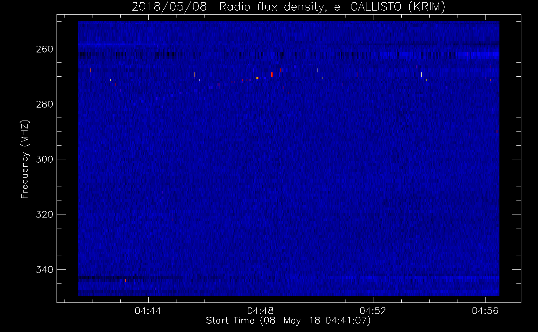This screenshot has width=538, height=332.
Task: Click the 'Frequency (MHZ)' axis label
Action: [25, 159]
